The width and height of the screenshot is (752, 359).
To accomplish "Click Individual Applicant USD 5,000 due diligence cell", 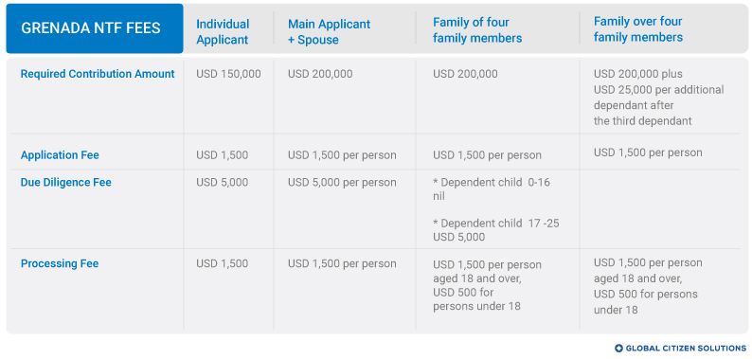I will (x=222, y=183).
